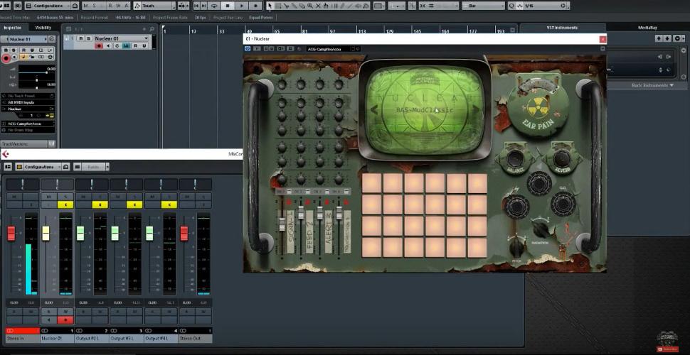Switch to the MediaBay tab
Screen dimensions: 690x355
tap(647, 28)
